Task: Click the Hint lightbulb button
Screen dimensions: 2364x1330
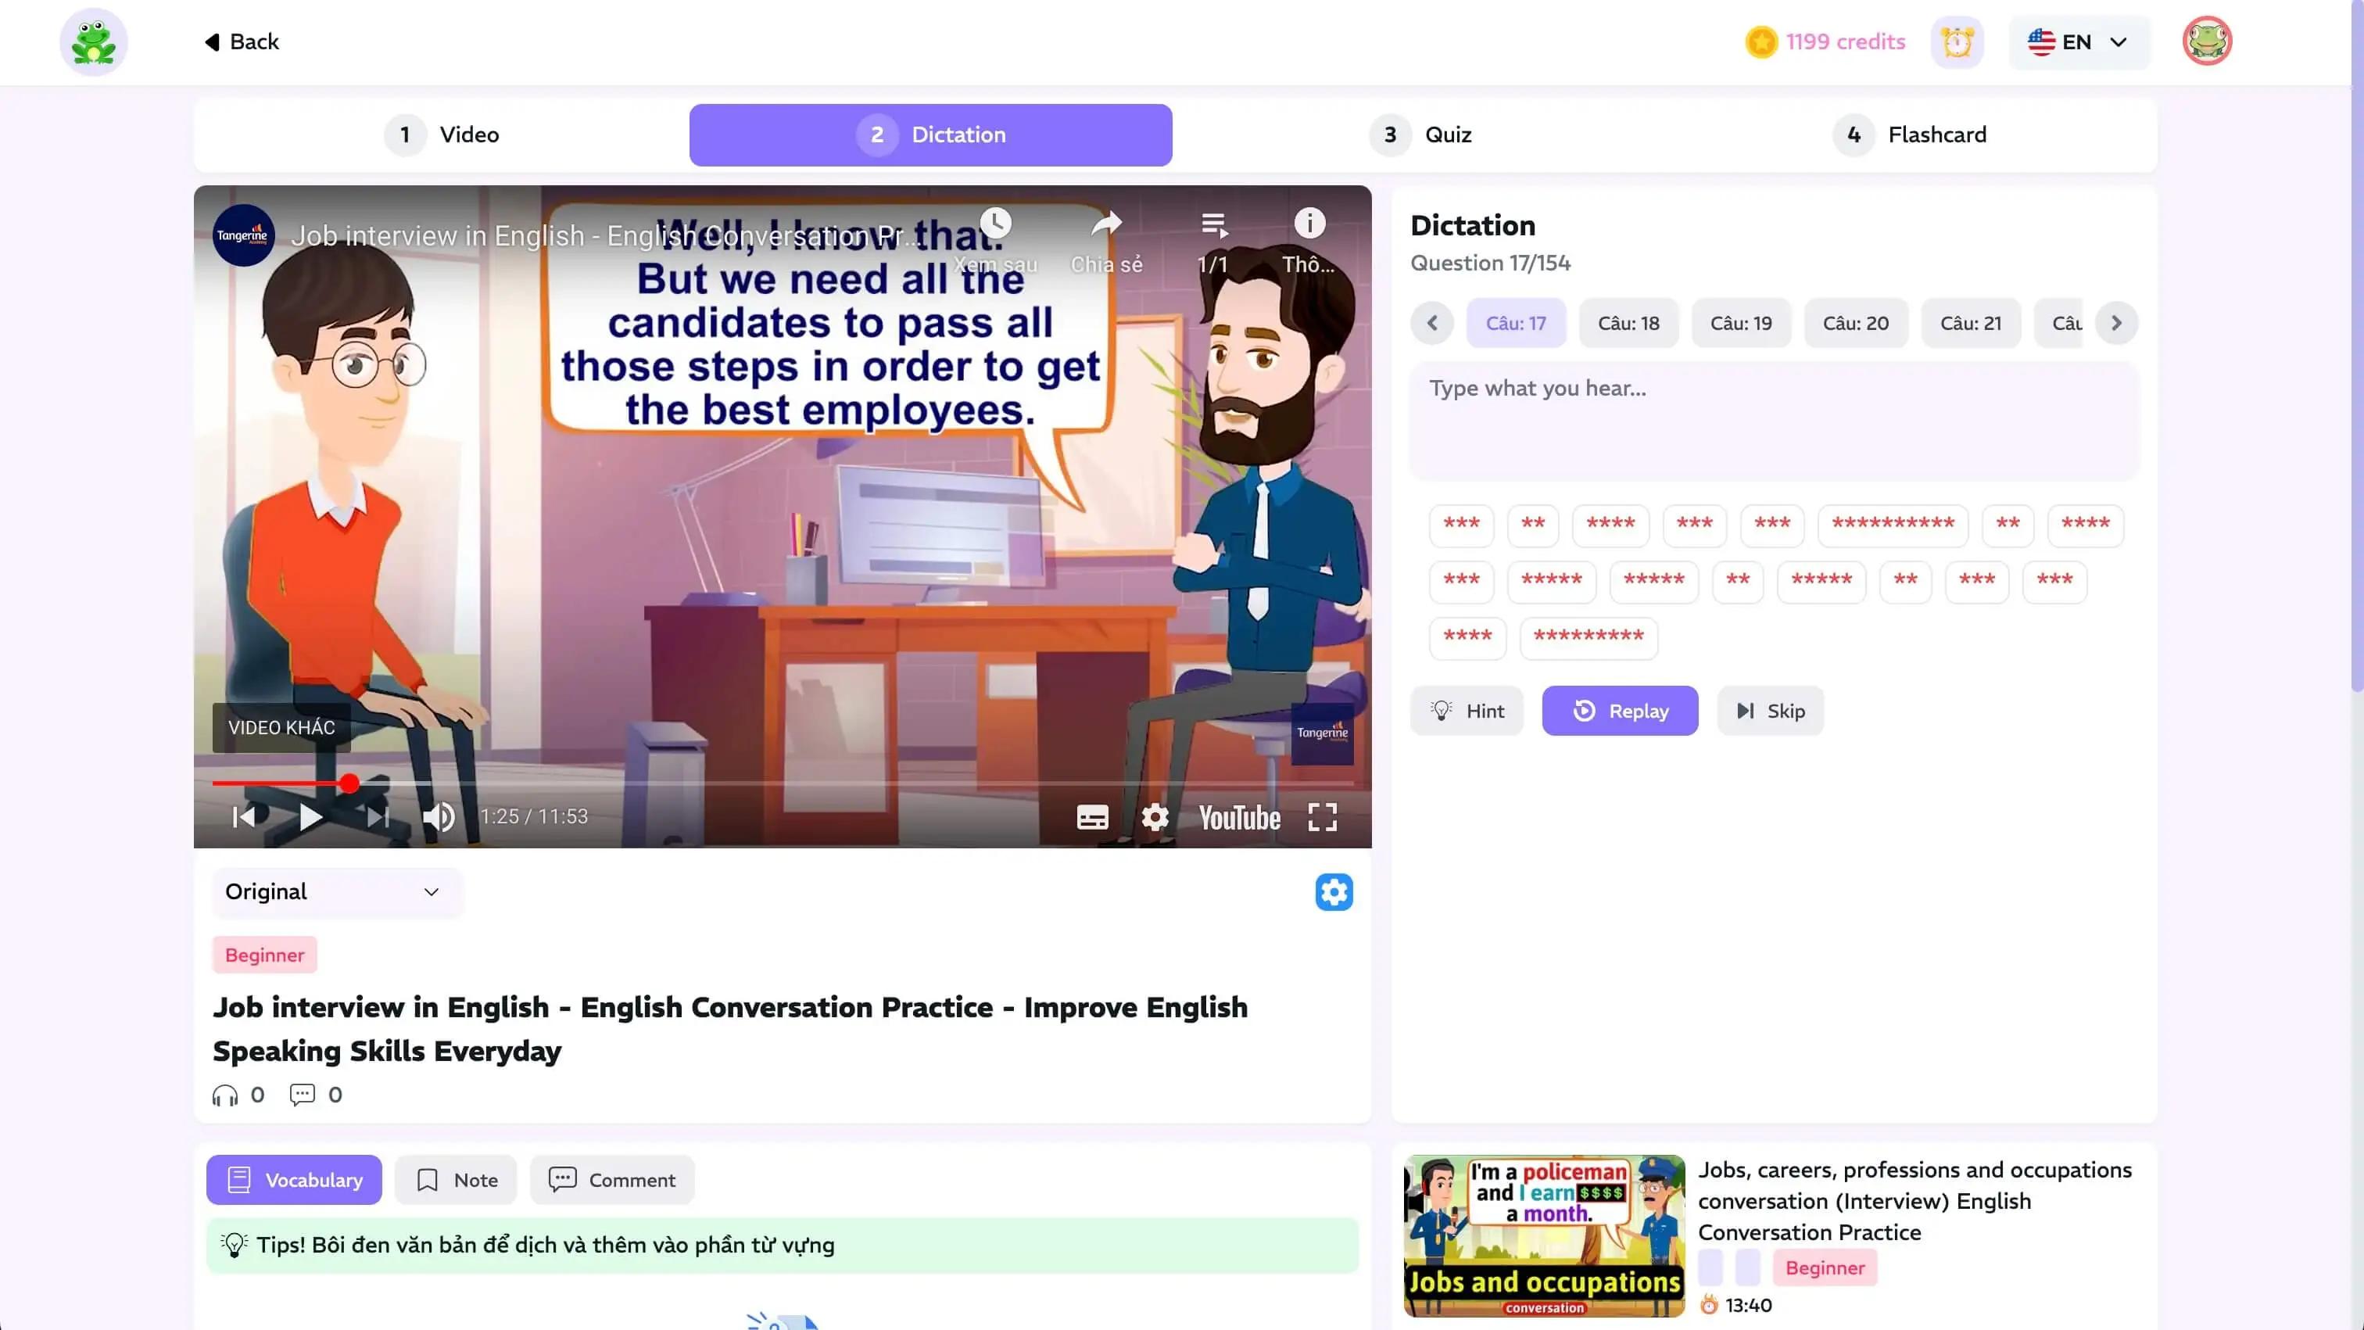Action: coord(1467,711)
